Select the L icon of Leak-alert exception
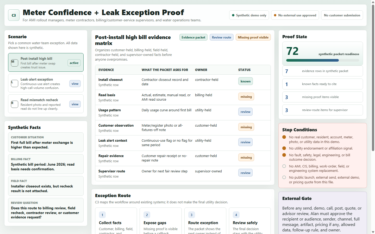Viewport: 375px width, 234px height. click(x=15, y=83)
